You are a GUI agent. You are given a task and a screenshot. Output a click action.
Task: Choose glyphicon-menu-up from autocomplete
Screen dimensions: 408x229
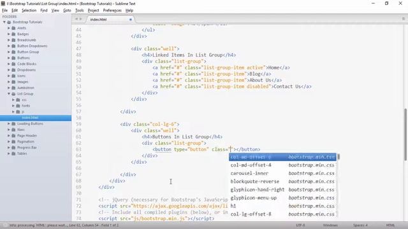[282, 198]
